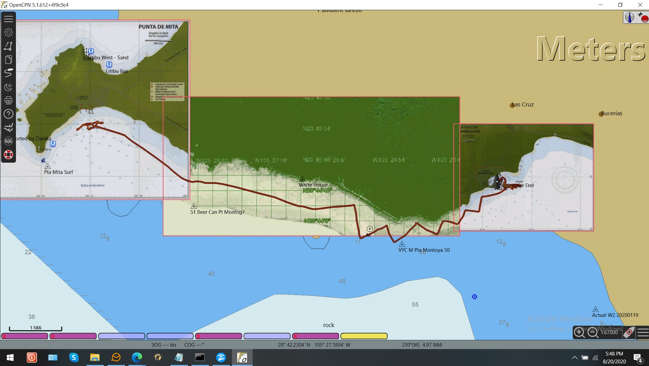Click the Print chart icon

[x=8, y=101]
